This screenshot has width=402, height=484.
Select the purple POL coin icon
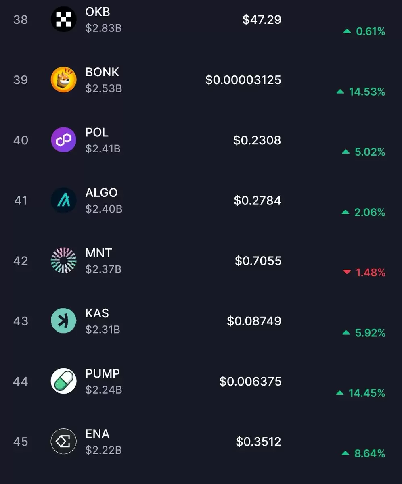(x=63, y=140)
